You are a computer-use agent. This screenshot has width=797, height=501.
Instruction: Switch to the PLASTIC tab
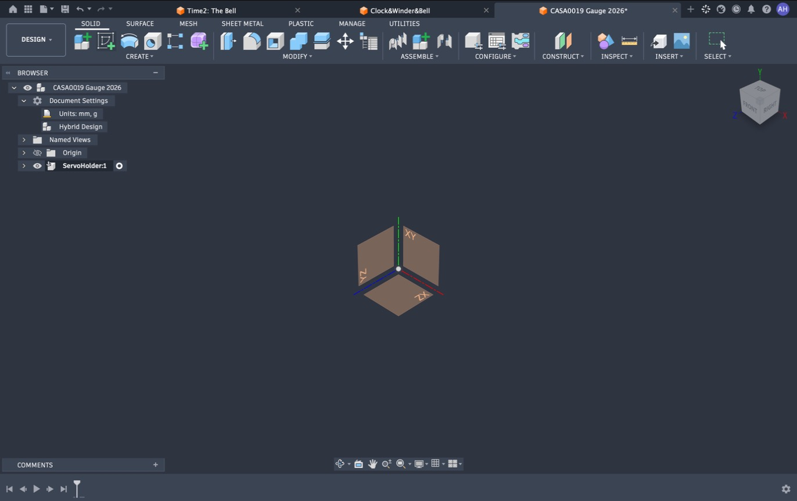tap(301, 24)
